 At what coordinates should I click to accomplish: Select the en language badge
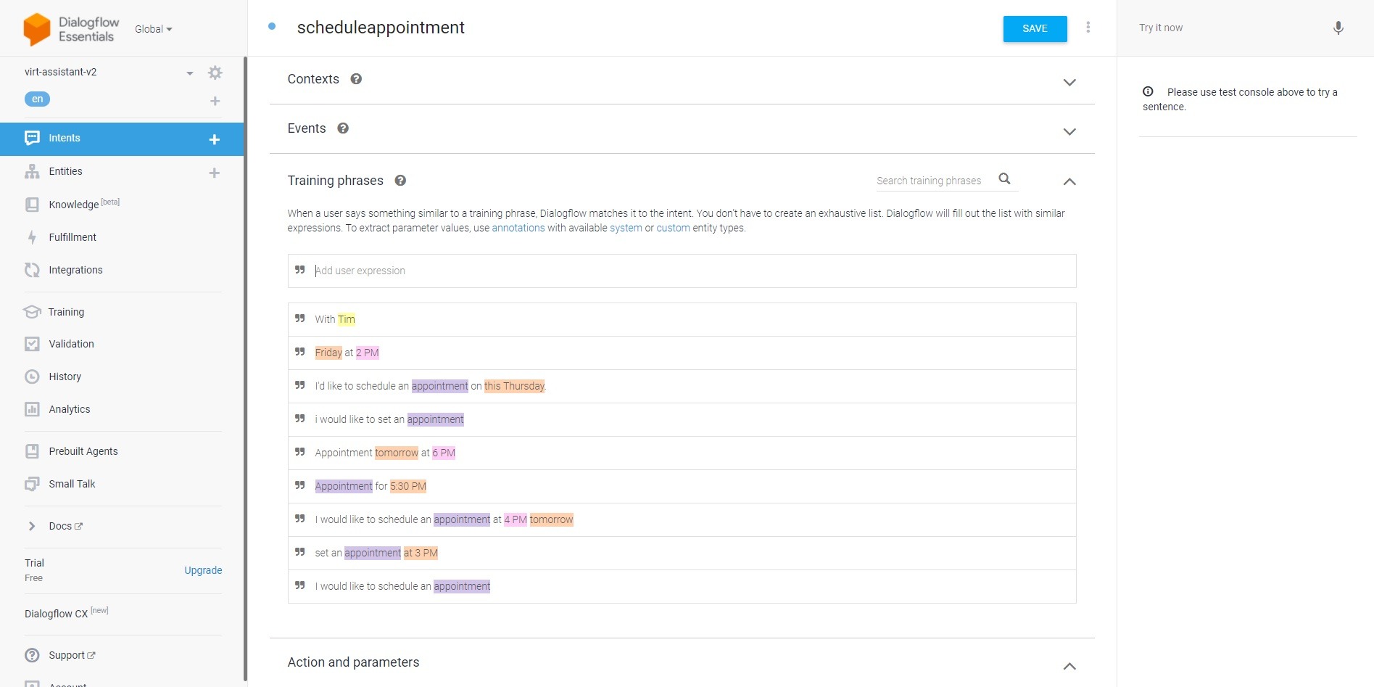[x=37, y=99]
